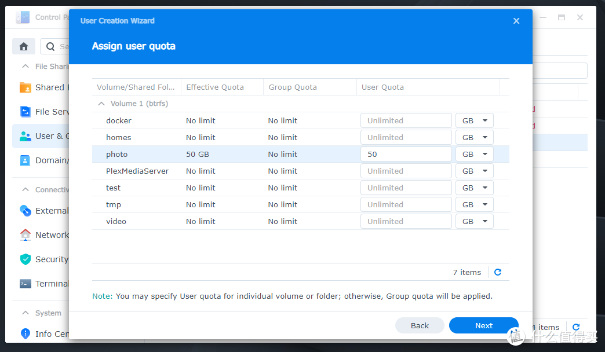Image resolution: width=605 pixels, height=352 pixels.
Task: Open Domain/LDAP sidebar icon
Action: click(x=25, y=160)
